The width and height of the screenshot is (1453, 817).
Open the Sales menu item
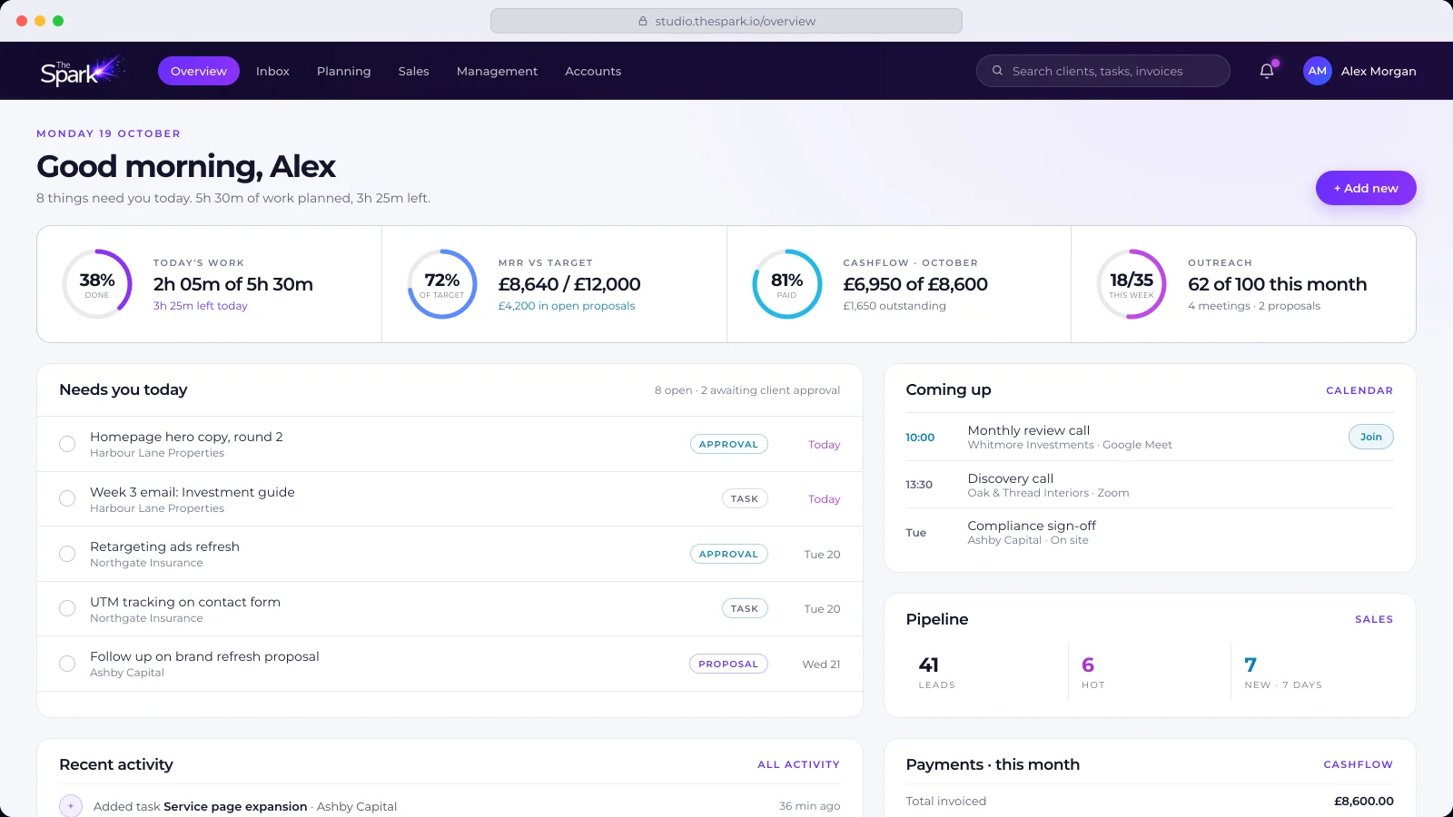413,71
